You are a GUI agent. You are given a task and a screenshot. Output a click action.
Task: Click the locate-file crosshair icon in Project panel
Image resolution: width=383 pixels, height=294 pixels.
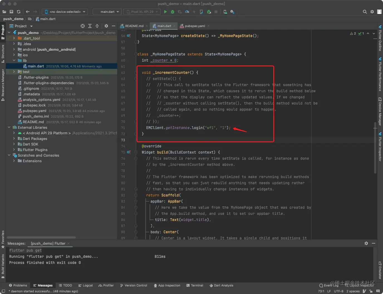pyautogui.click(x=83, y=26)
